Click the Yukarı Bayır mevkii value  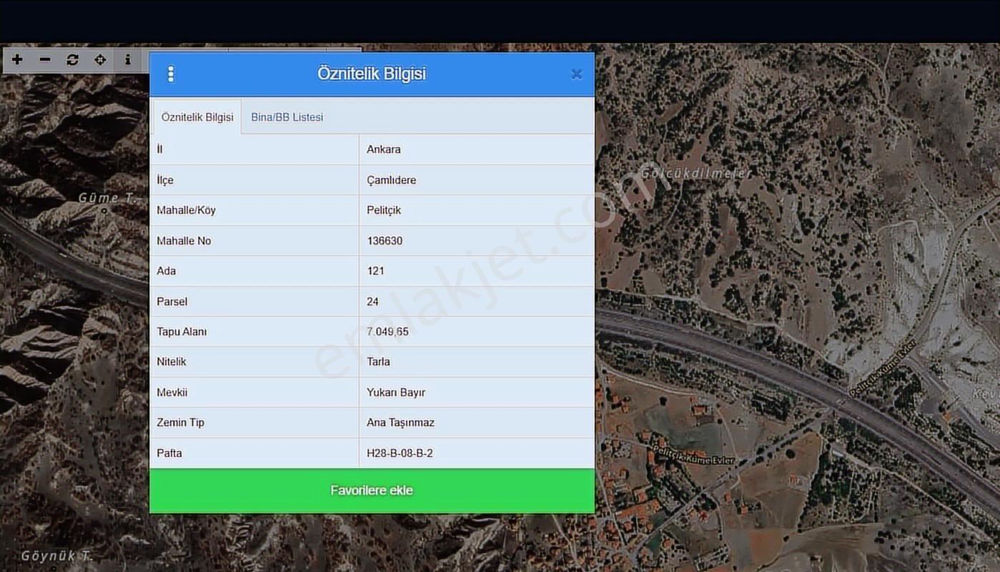[x=396, y=393]
